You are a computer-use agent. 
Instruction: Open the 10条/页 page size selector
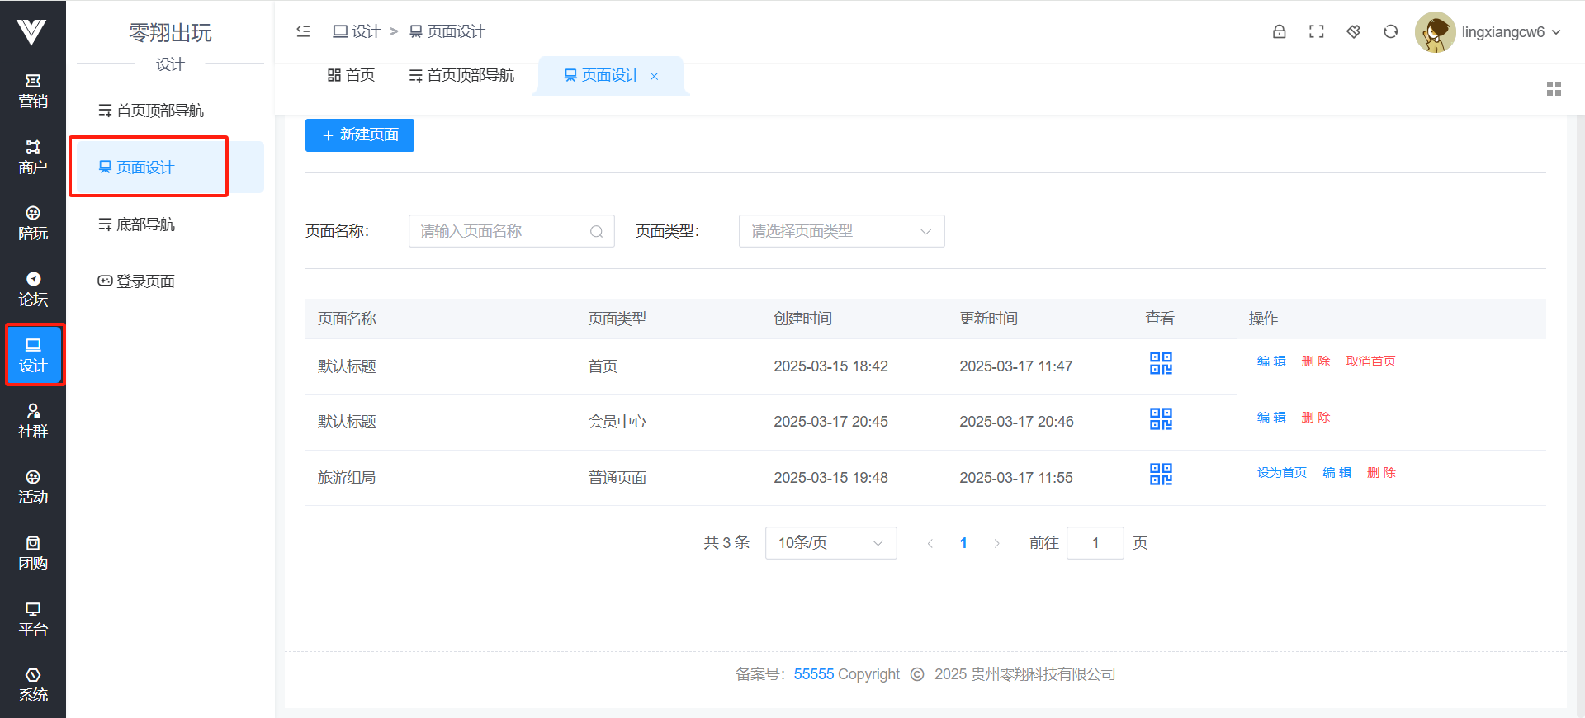click(830, 543)
